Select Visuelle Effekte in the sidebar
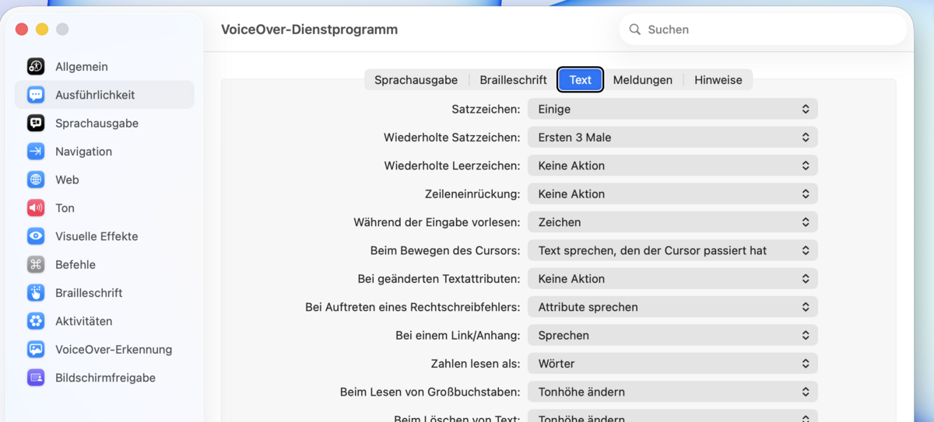934x422 pixels. click(x=104, y=236)
